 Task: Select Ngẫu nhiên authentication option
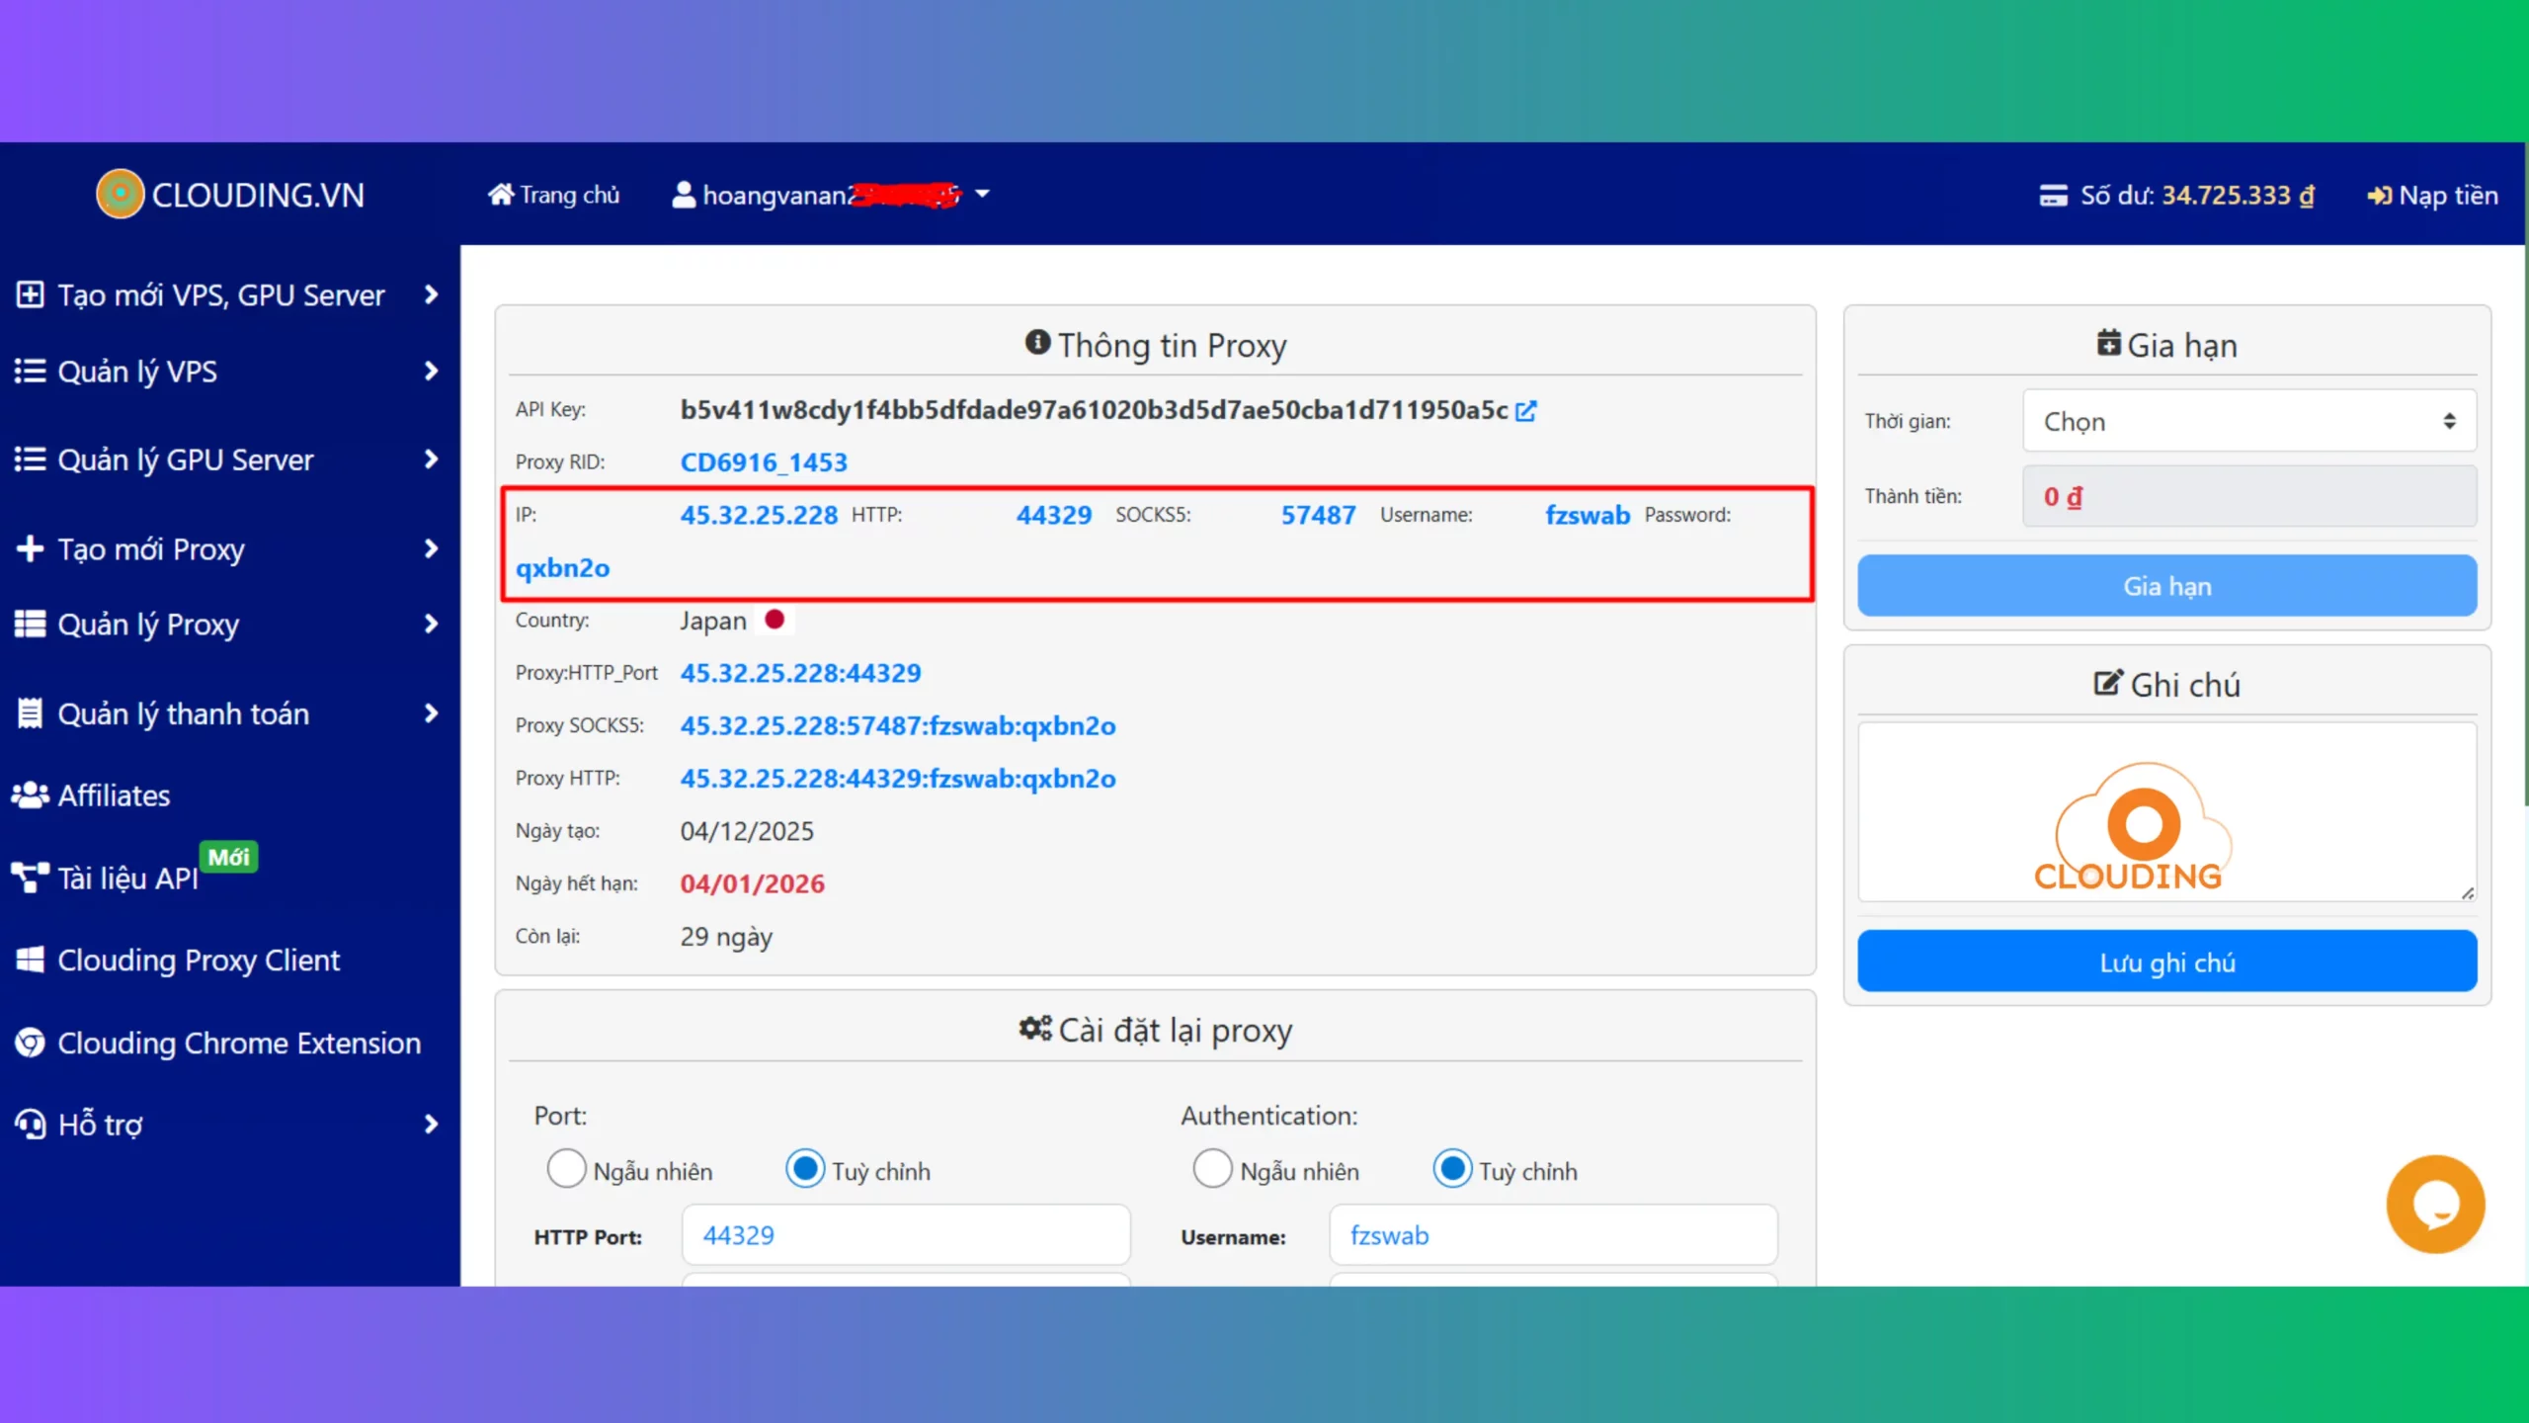(1212, 1169)
